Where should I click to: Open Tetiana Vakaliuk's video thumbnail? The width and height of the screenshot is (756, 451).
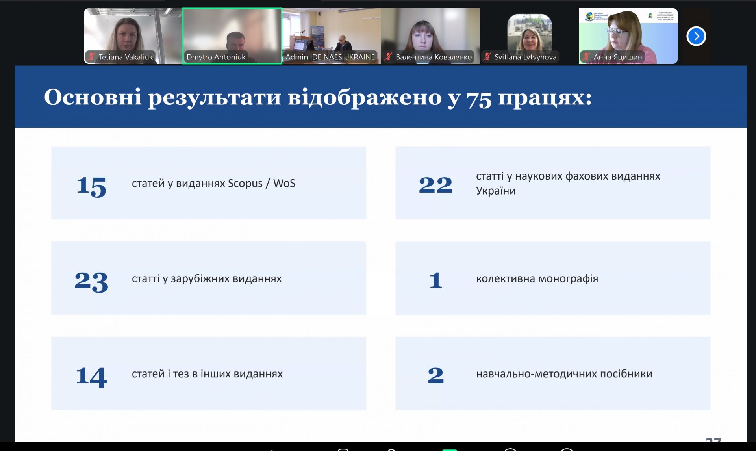click(133, 32)
